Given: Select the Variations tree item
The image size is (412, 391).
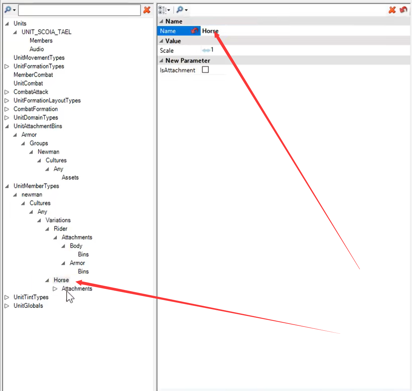Looking at the screenshot, I should coord(58,220).
